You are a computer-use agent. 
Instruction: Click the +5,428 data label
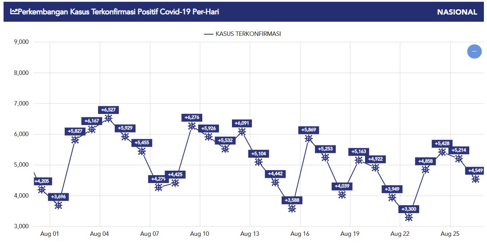(x=442, y=144)
